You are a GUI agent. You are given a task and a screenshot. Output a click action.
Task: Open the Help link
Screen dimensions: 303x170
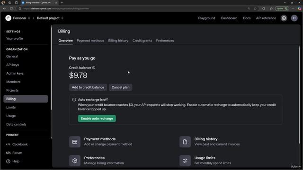point(16,161)
